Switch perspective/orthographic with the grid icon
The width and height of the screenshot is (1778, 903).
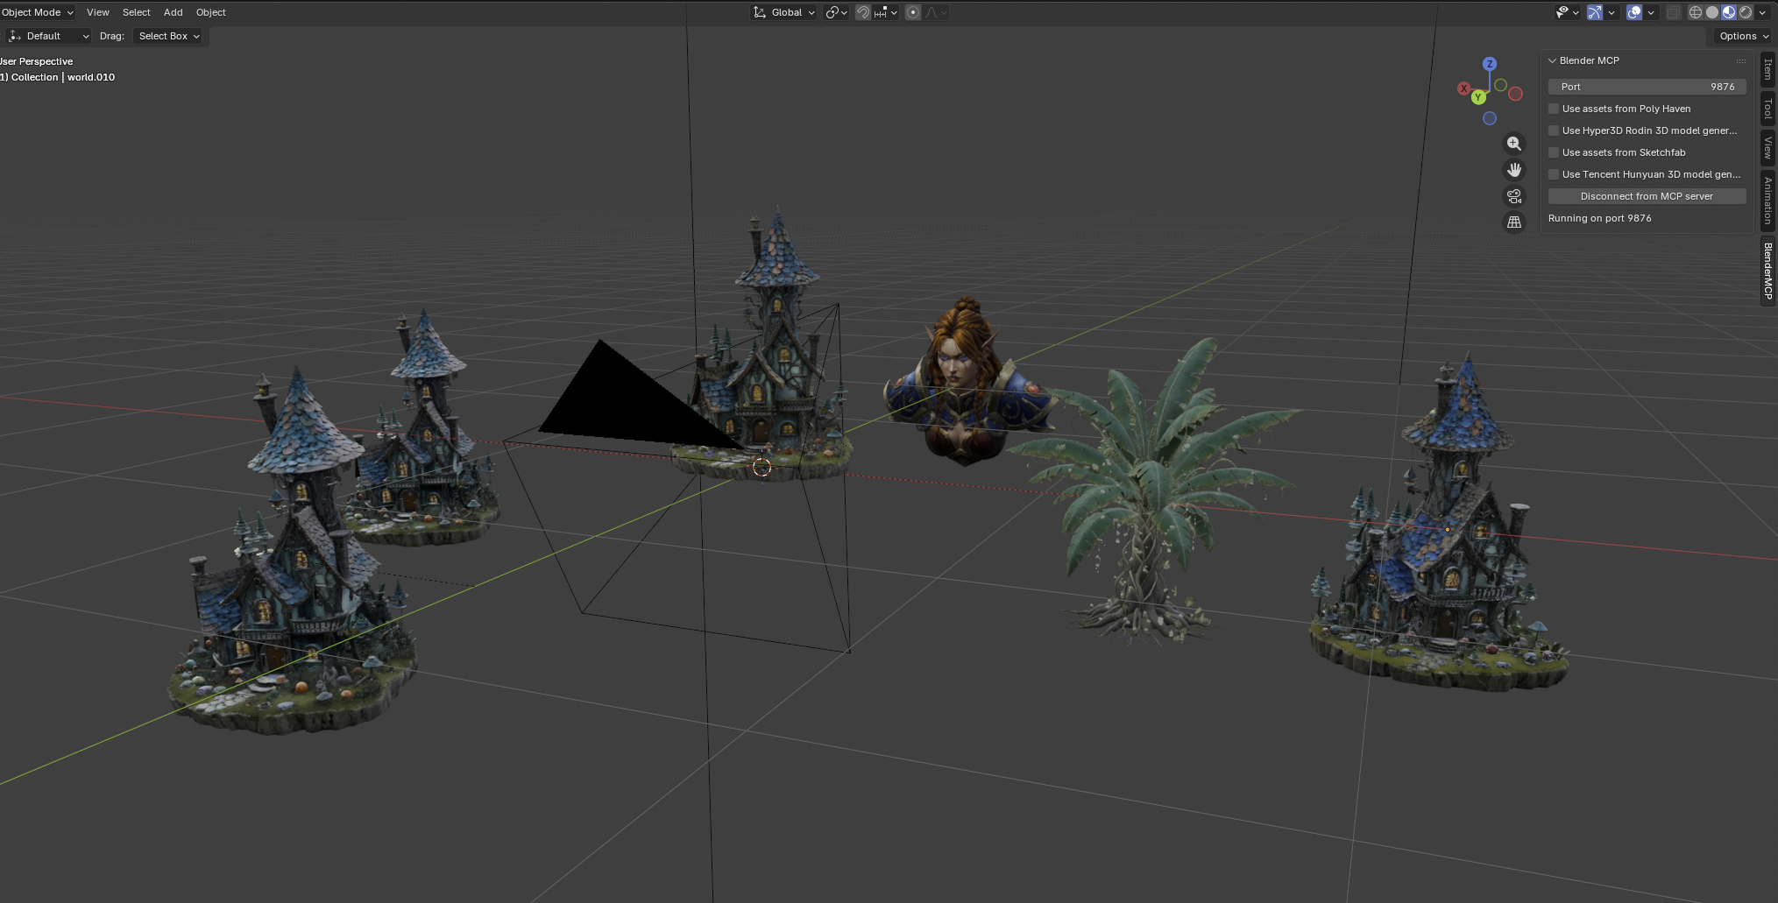point(1513,222)
